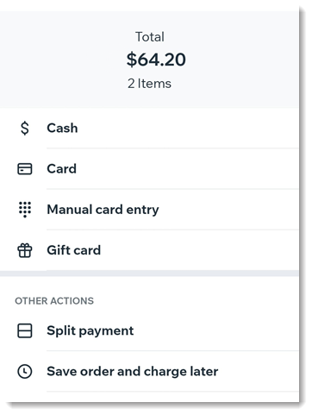Click the Total heading label
312x415 pixels.
point(150,37)
